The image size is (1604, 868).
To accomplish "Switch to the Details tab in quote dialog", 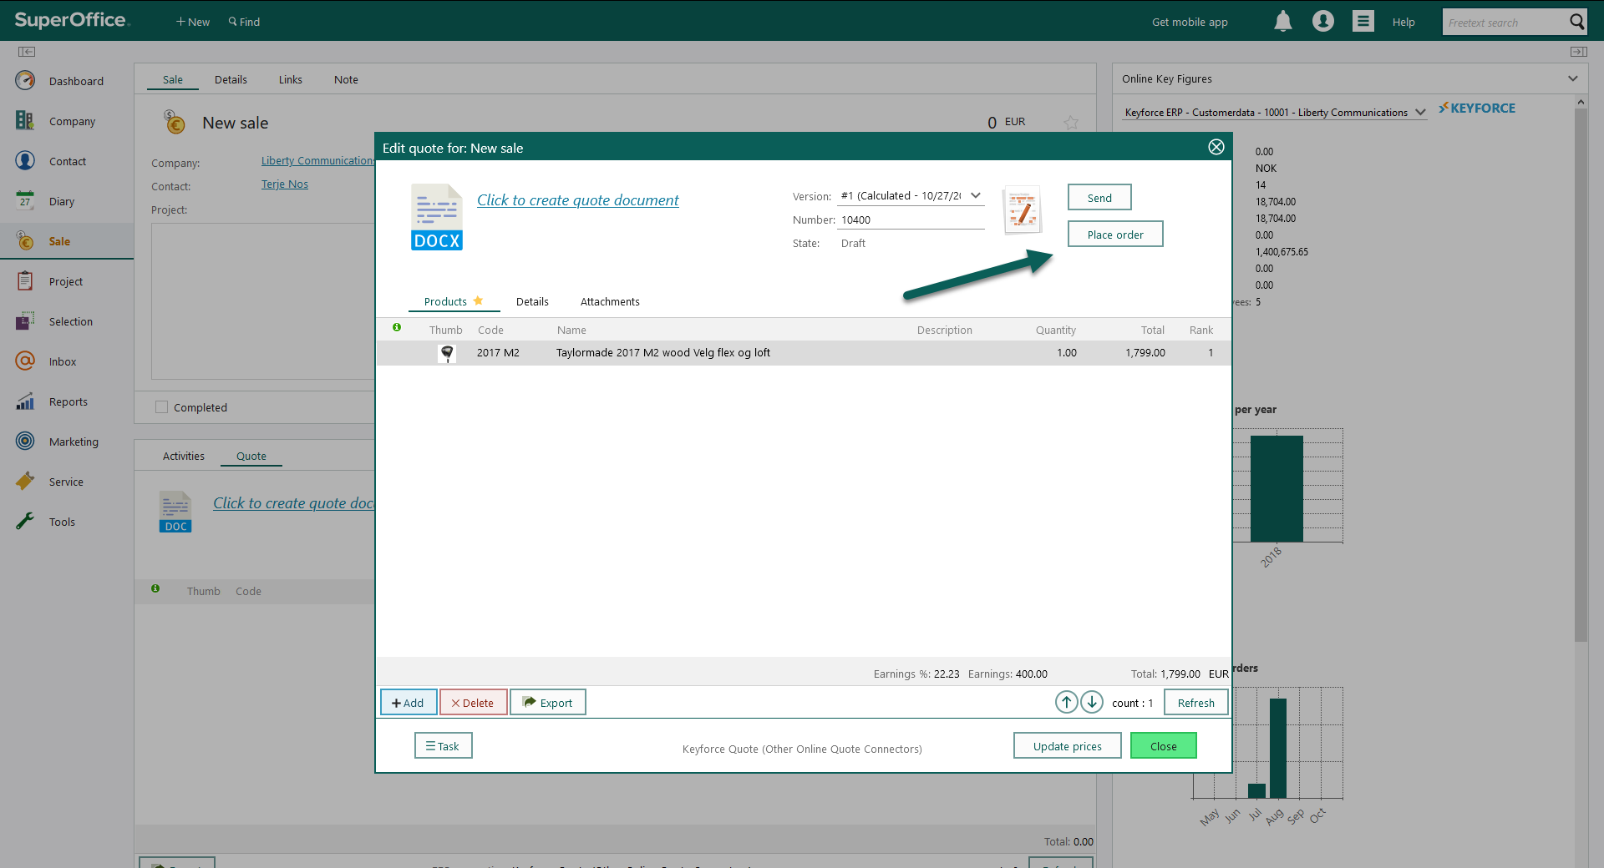I will (532, 301).
